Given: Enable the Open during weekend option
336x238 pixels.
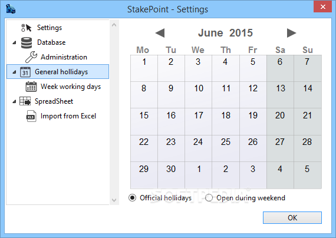Looking at the screenshot, I should (x=209, y=198).
